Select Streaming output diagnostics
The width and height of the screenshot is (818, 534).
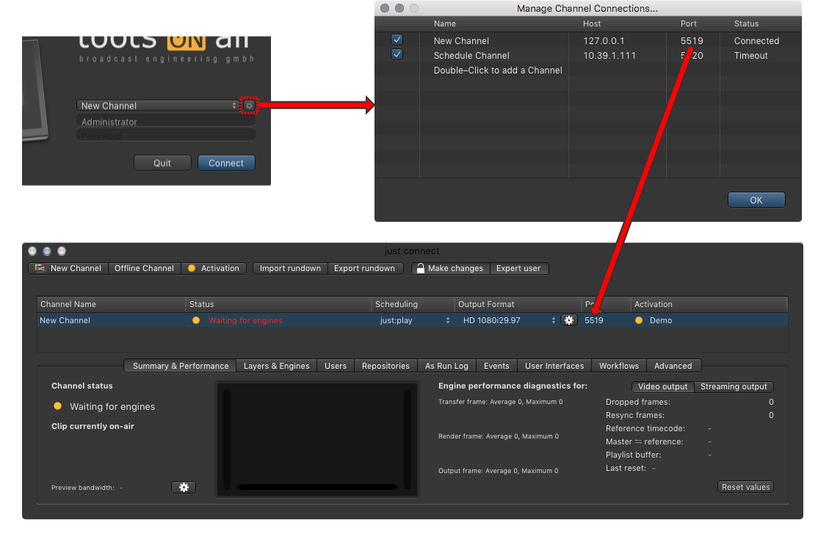coord(734,387)
